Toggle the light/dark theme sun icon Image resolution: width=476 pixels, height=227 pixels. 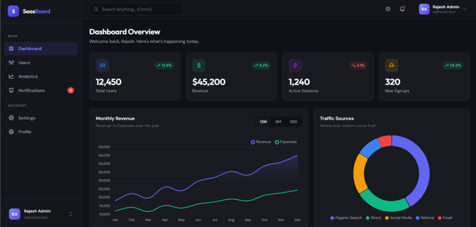pos(387,9)
